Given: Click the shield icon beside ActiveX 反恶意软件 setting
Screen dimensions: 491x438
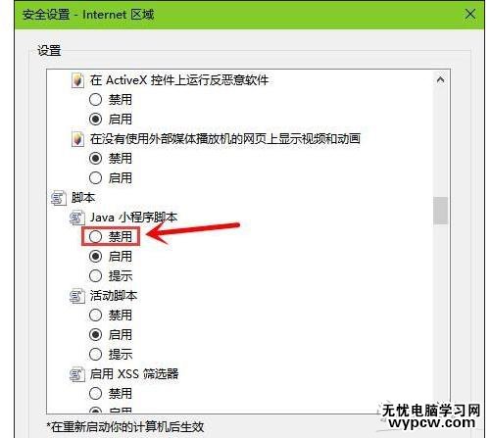Looking at the screenshot, I should 77,80.
